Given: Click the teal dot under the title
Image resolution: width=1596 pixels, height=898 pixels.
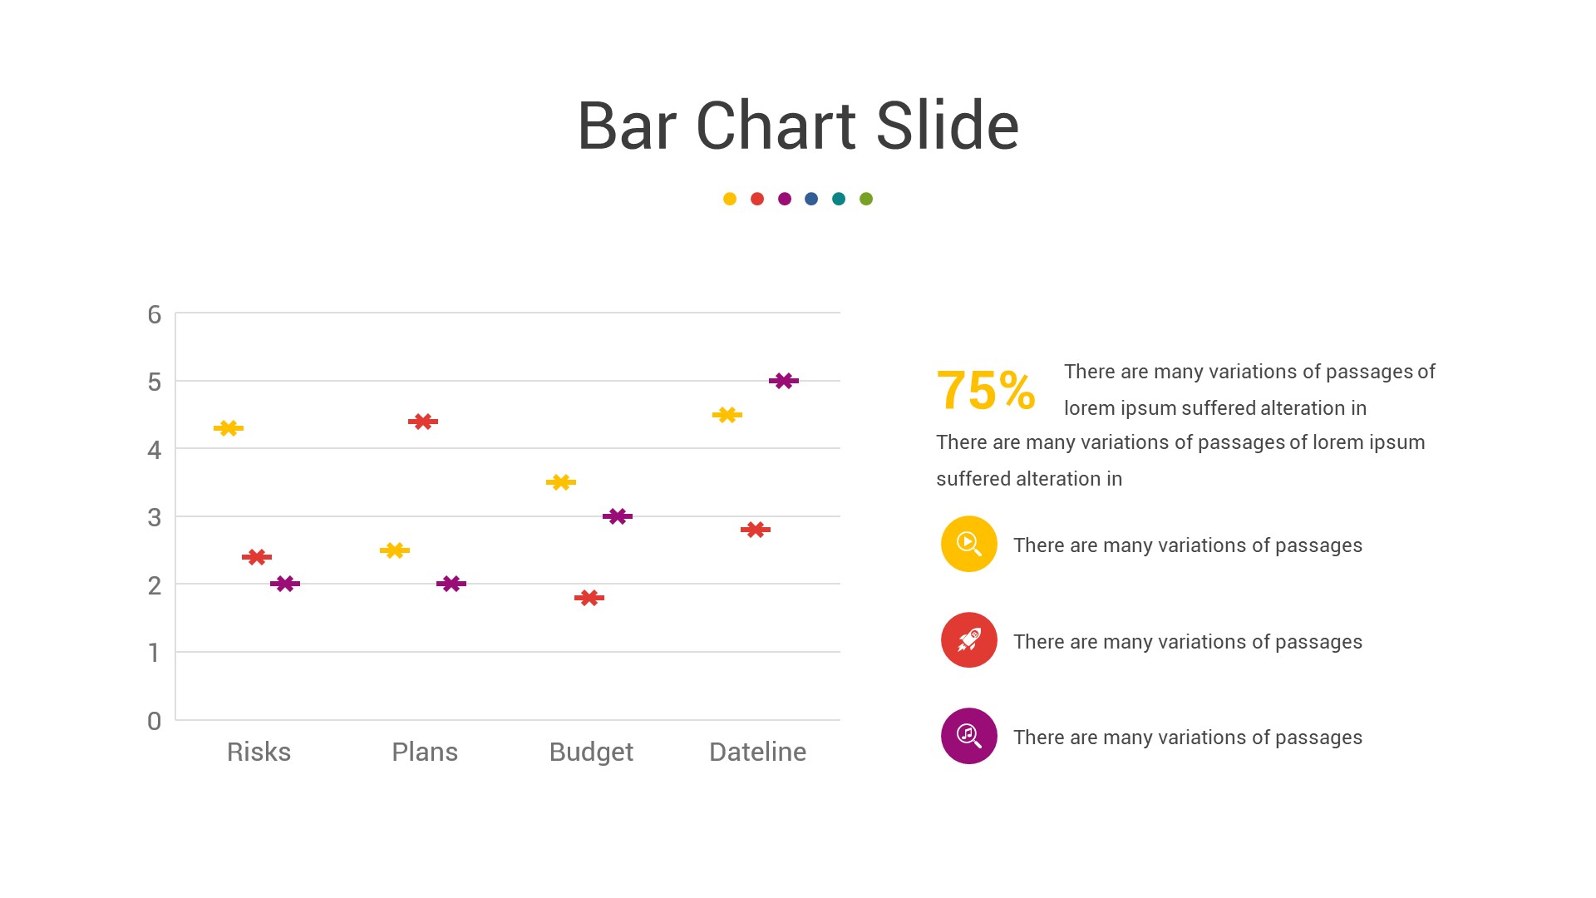Looking at the screenshot, I should click(839, 199).
